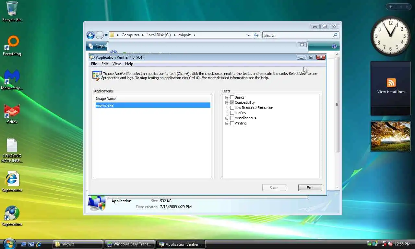Open the address bar history dropdown
Image resolution: width=415 pixels, height=249 pixels.
[x=249, y=35]
